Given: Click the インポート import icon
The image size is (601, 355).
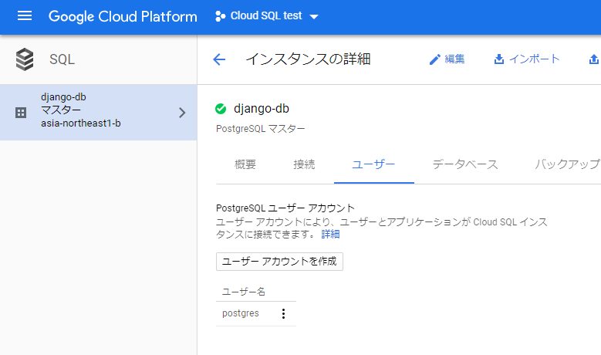Looking at the screenshot, I should [499, 59].
